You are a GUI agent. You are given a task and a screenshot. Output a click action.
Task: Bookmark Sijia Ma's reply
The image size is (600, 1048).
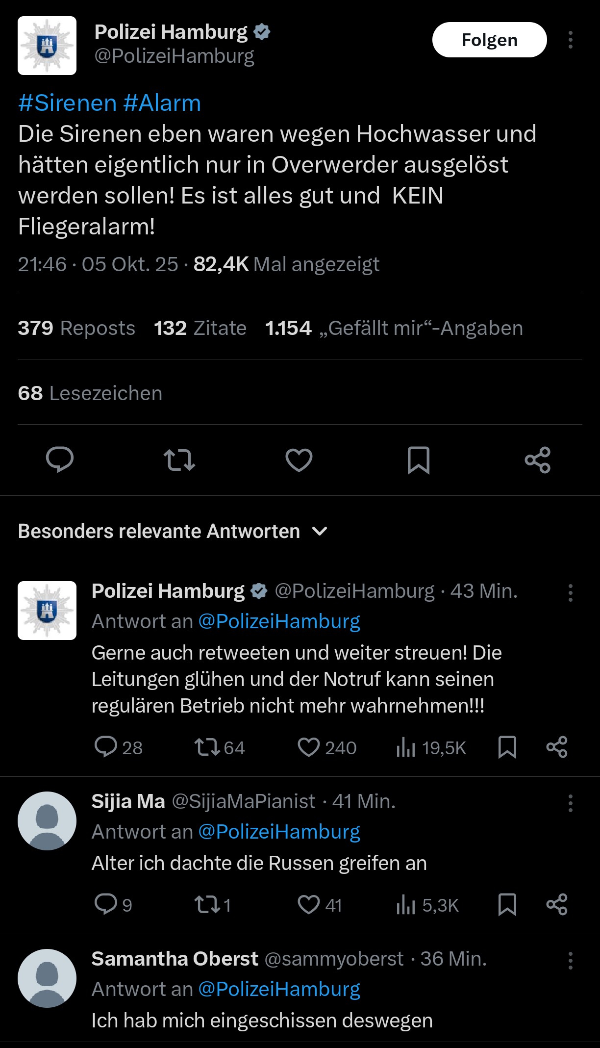pos(507,905)
